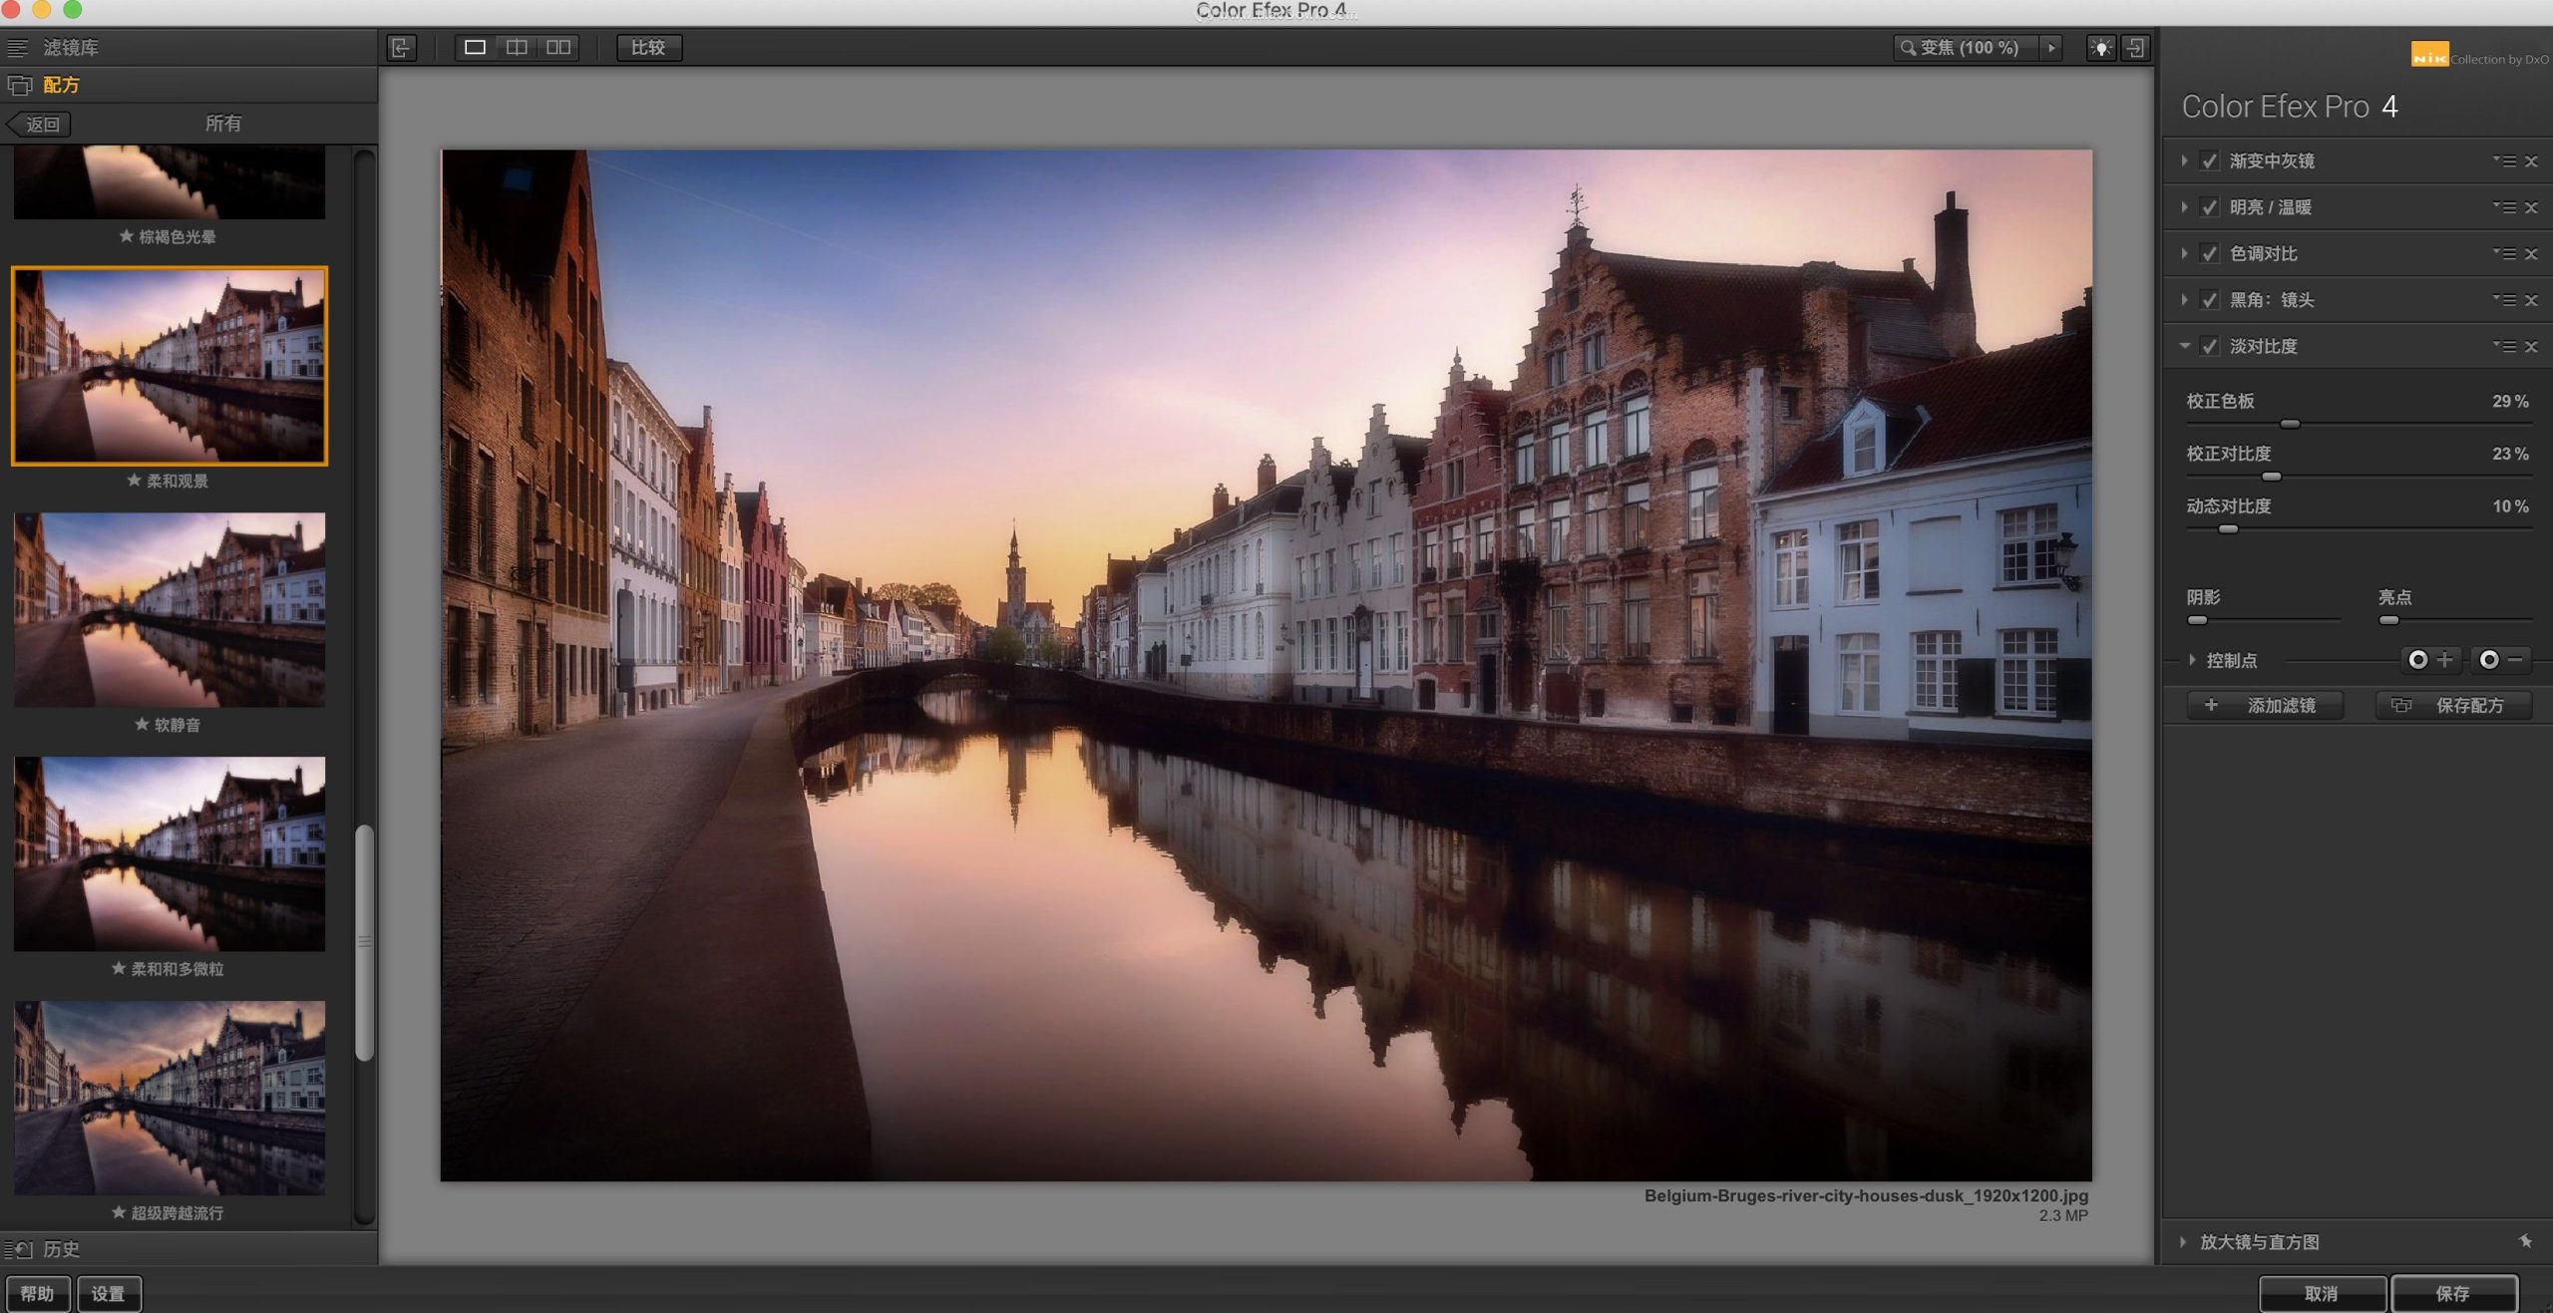This screenshot has width=2553, height=1313.
Task: Open the zoom level arrow menu
Action: 2051,47
